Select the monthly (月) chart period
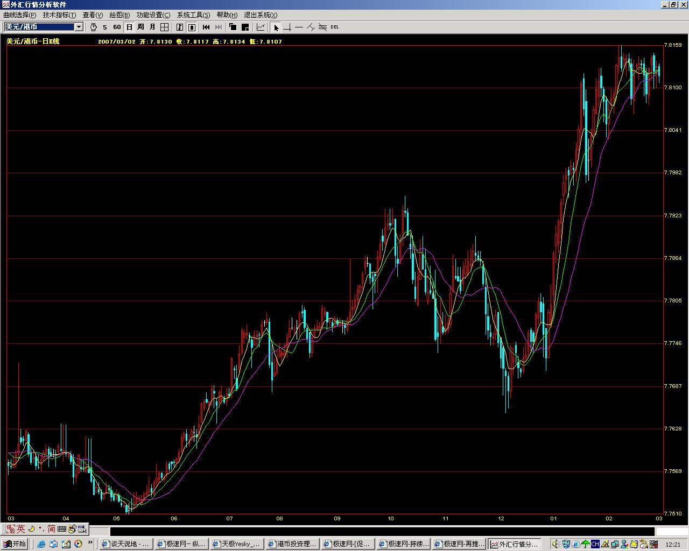Image resolution: width=689 pixels, height=551 pixels. coord(152,27)
